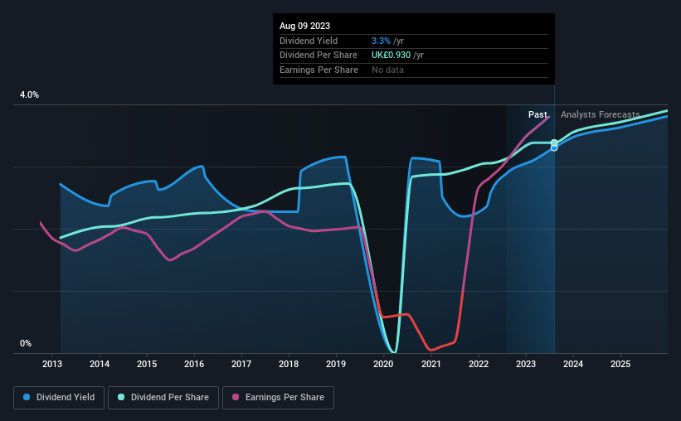This screenshot has height=421, width=681.
Task: Click the 2024 x-axis label
Action: point(573,364)
